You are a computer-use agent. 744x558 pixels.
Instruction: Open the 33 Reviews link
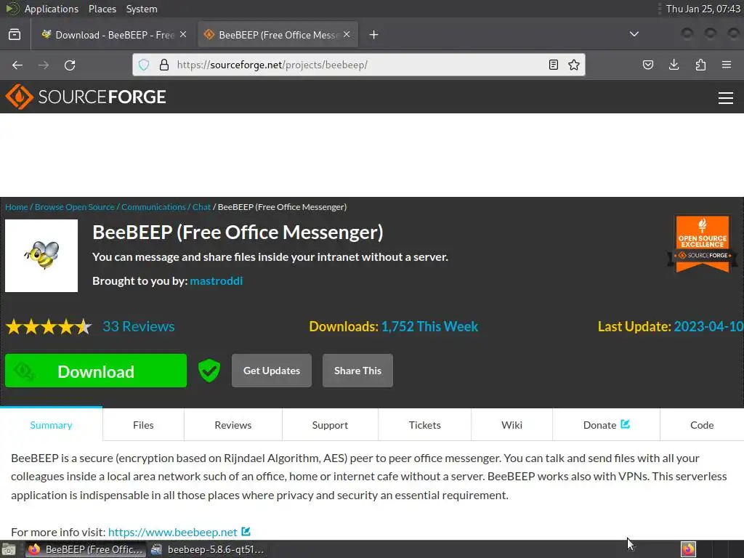pyautogui.click(x=139, y=326)
